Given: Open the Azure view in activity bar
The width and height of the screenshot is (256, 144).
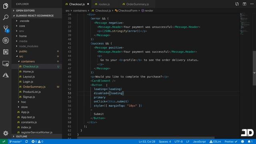Looking at the screenshot, I should pyautogui.click(x=6, y=75).
